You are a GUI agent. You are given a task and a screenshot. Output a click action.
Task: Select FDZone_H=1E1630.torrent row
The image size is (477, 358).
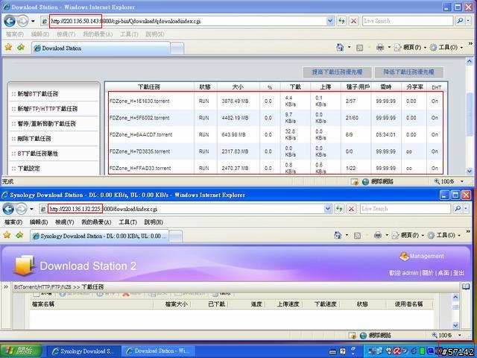point(276,101)
